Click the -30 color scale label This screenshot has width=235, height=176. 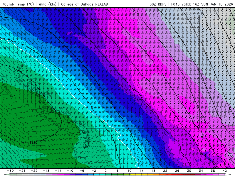click(10, 171)
